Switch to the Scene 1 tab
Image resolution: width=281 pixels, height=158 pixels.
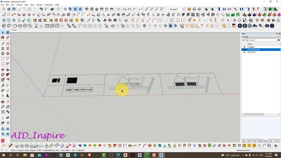point(14,30)
